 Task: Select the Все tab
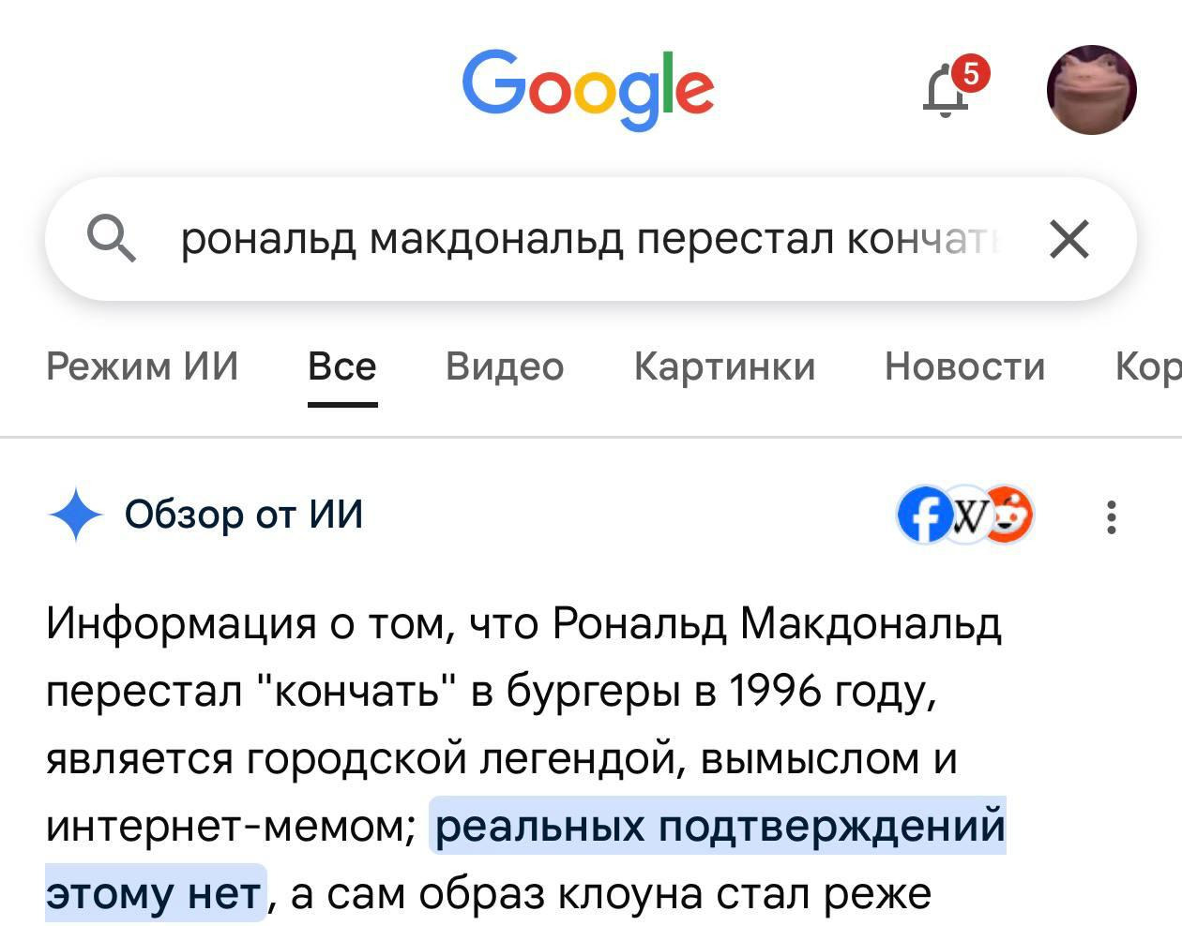pyautogui.click(x=342, y=366)
